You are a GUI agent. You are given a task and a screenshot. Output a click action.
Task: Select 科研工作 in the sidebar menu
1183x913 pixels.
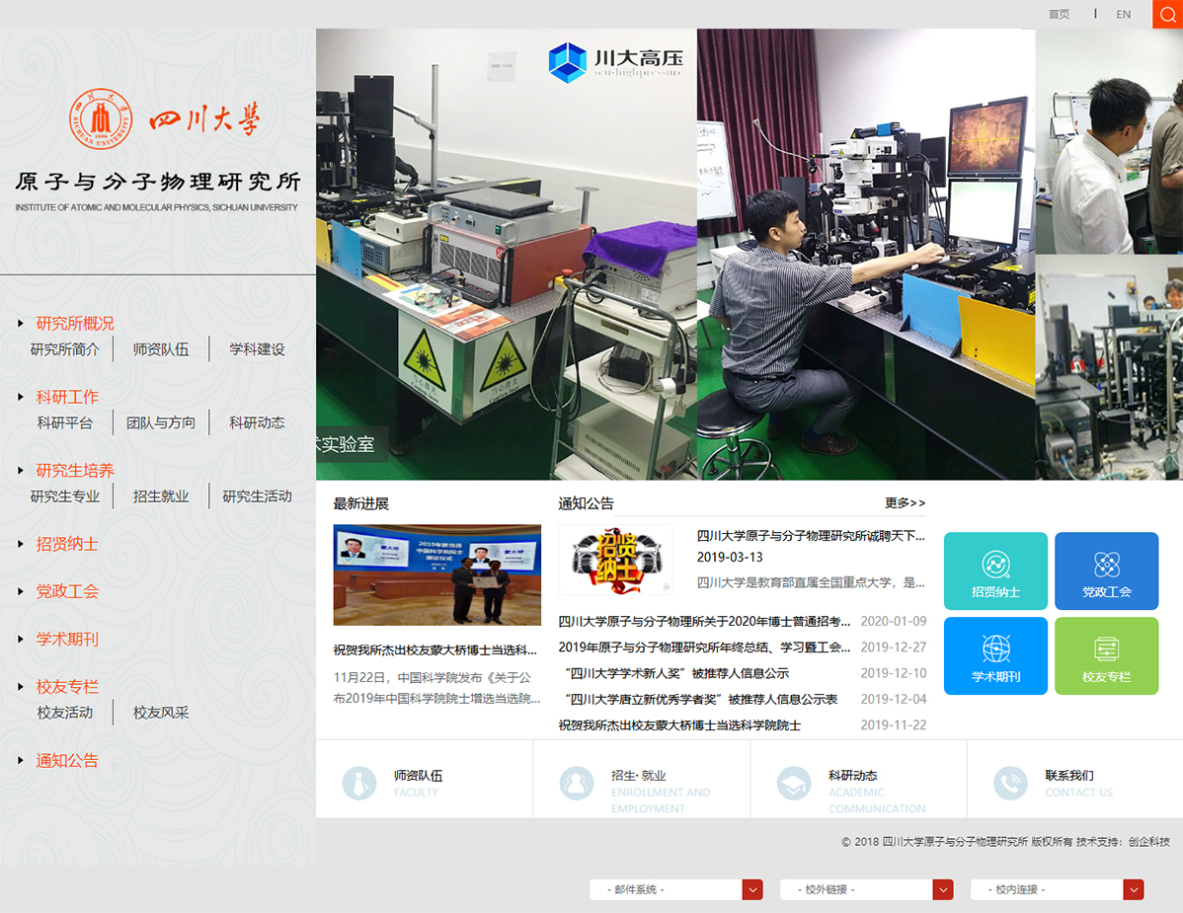click(x=67, y=397)
